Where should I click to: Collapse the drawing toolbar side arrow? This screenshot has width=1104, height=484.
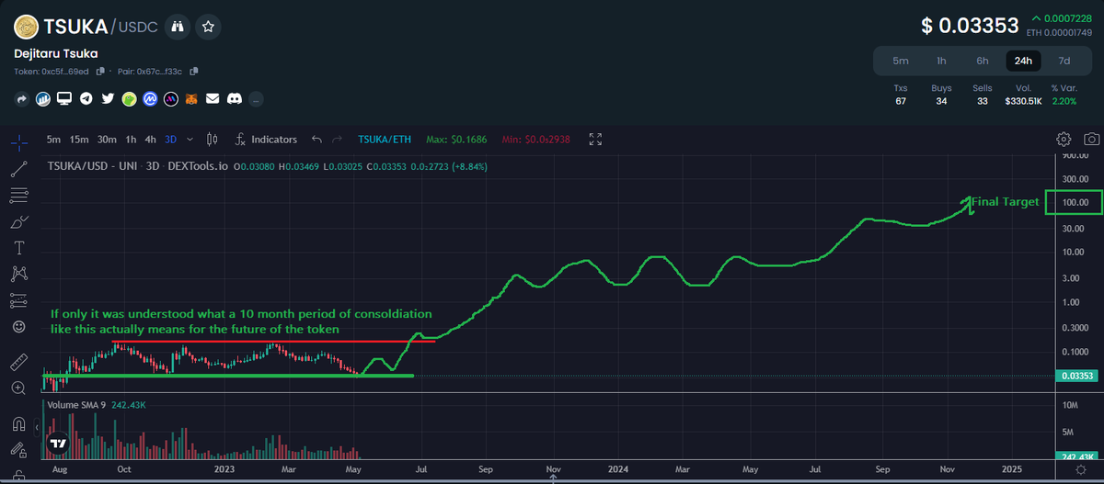tap(36, 428)
